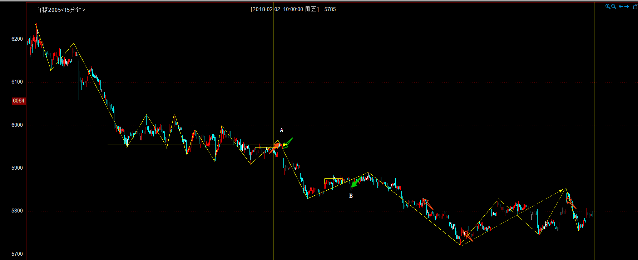This screenshot has height=260, width=638.
Task: Click the red highlighted price tag 6064
Action: point(19,101)
